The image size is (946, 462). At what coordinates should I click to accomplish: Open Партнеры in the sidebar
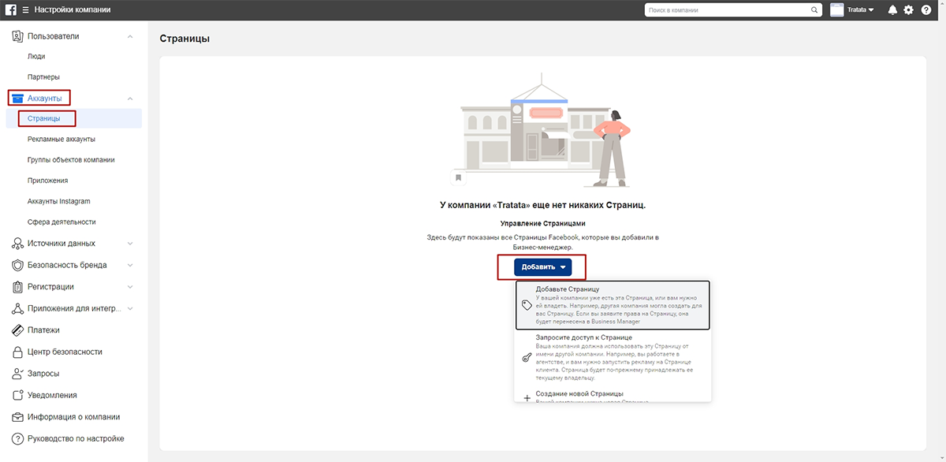[x=43, y=77]
